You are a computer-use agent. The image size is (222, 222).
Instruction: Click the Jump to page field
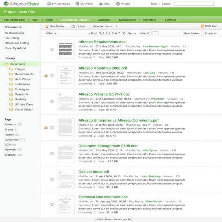click(155, 33)
